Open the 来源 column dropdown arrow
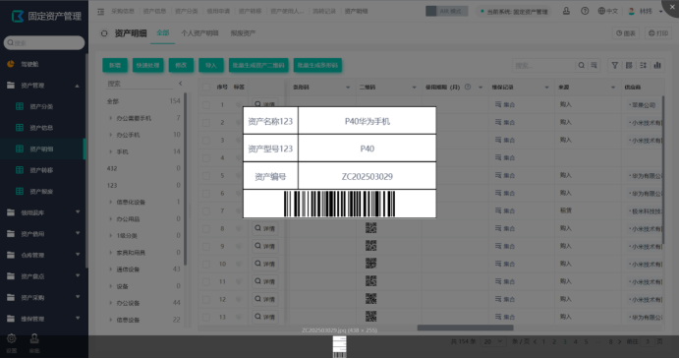Image resolution: width=680 pixels, height=359 pixels. coord(613,88)
